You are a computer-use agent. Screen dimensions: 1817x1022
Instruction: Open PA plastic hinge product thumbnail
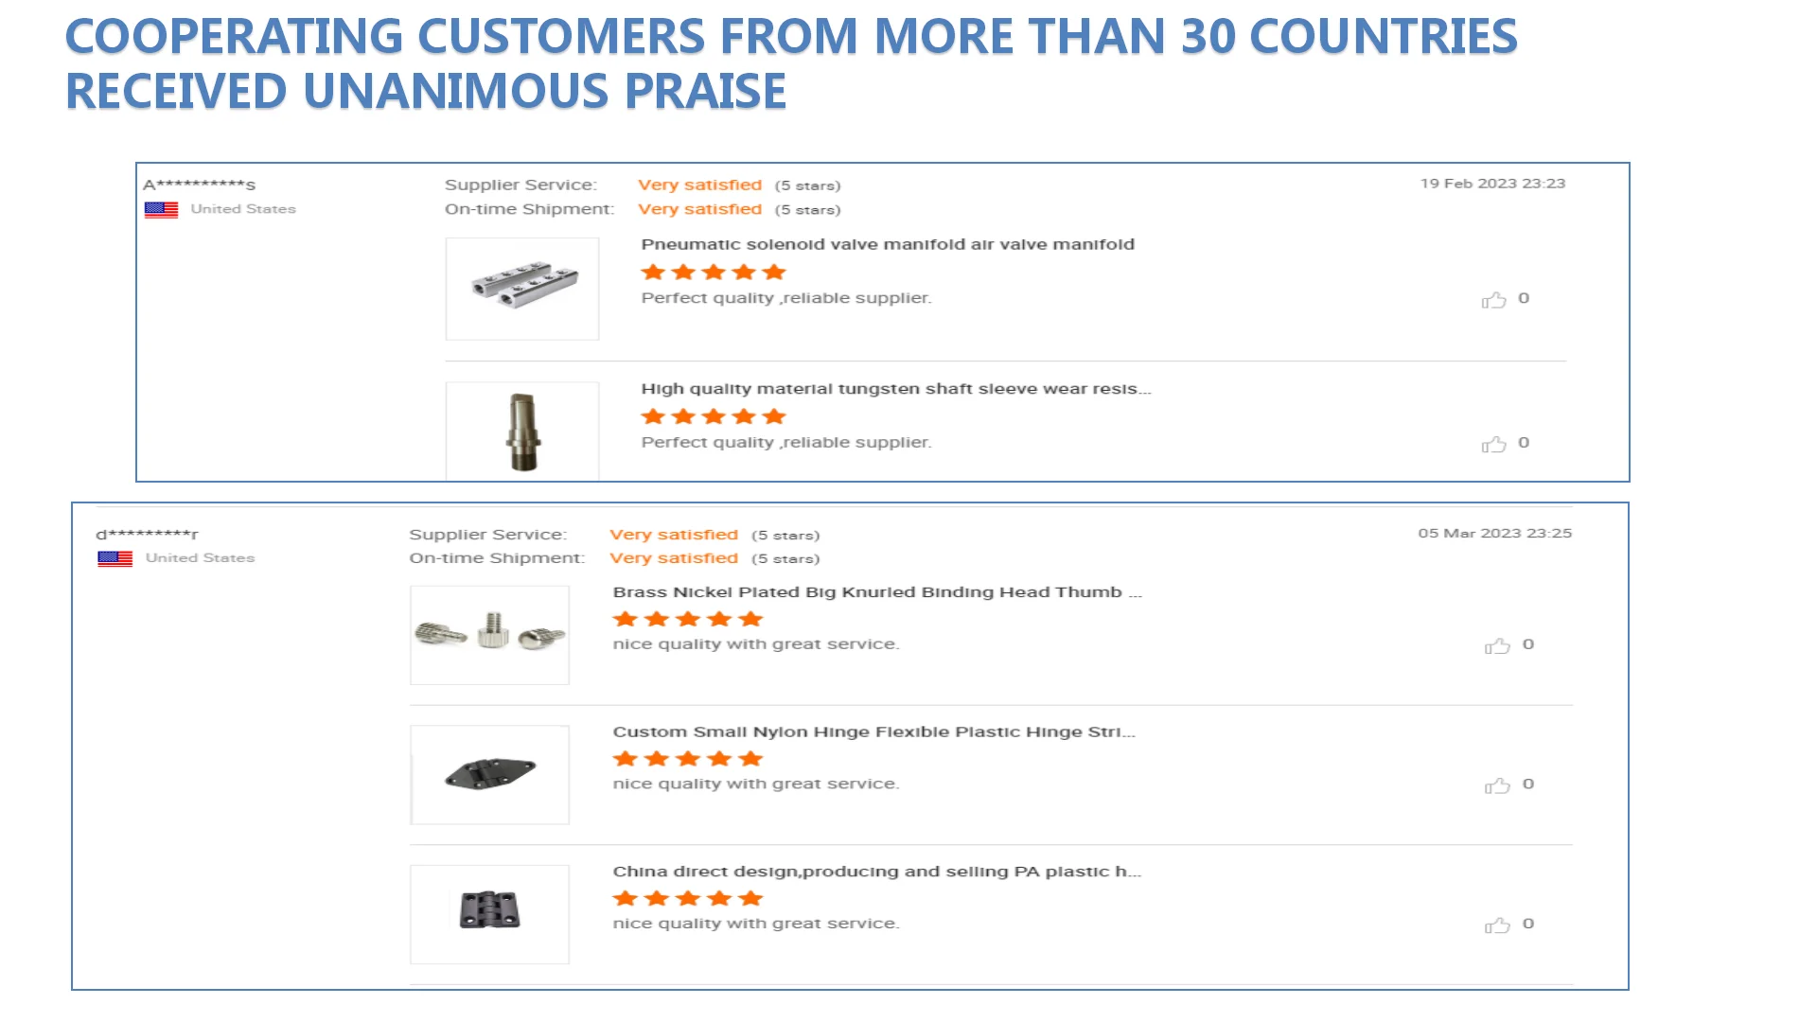tap(489, 913)
